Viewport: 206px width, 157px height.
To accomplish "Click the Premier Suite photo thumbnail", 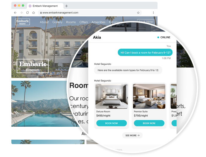I will tap(149, 96).
